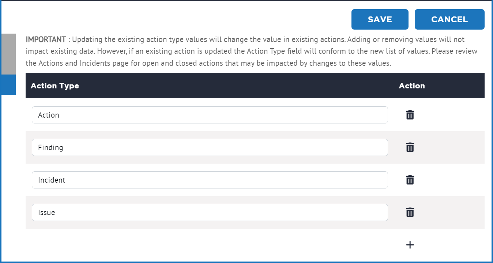This screenshot has height=263, width=493.
Task: Add a new action type with plus icon
Action: coord(410,245)
